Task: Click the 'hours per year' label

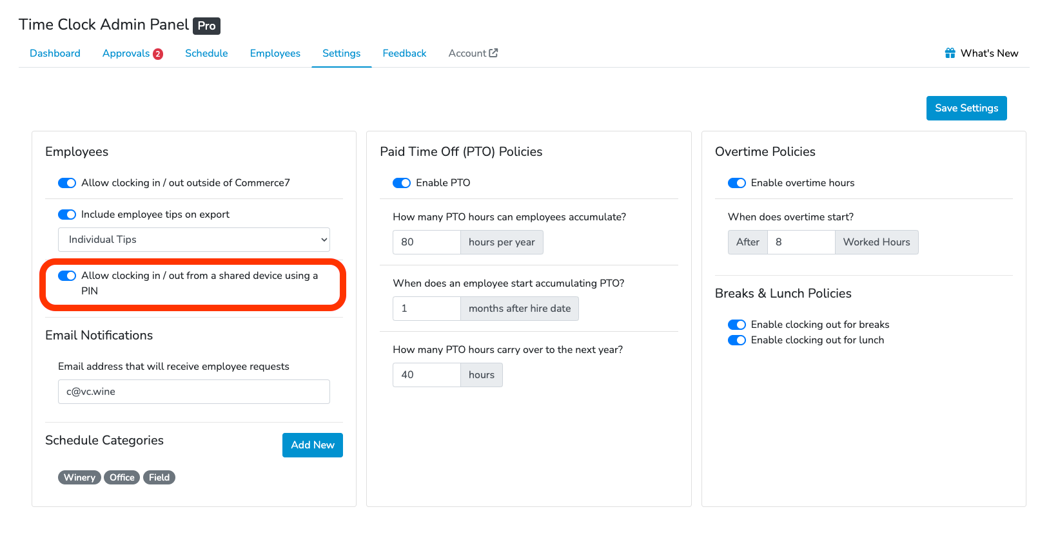Action: click(x=502, y=242)
